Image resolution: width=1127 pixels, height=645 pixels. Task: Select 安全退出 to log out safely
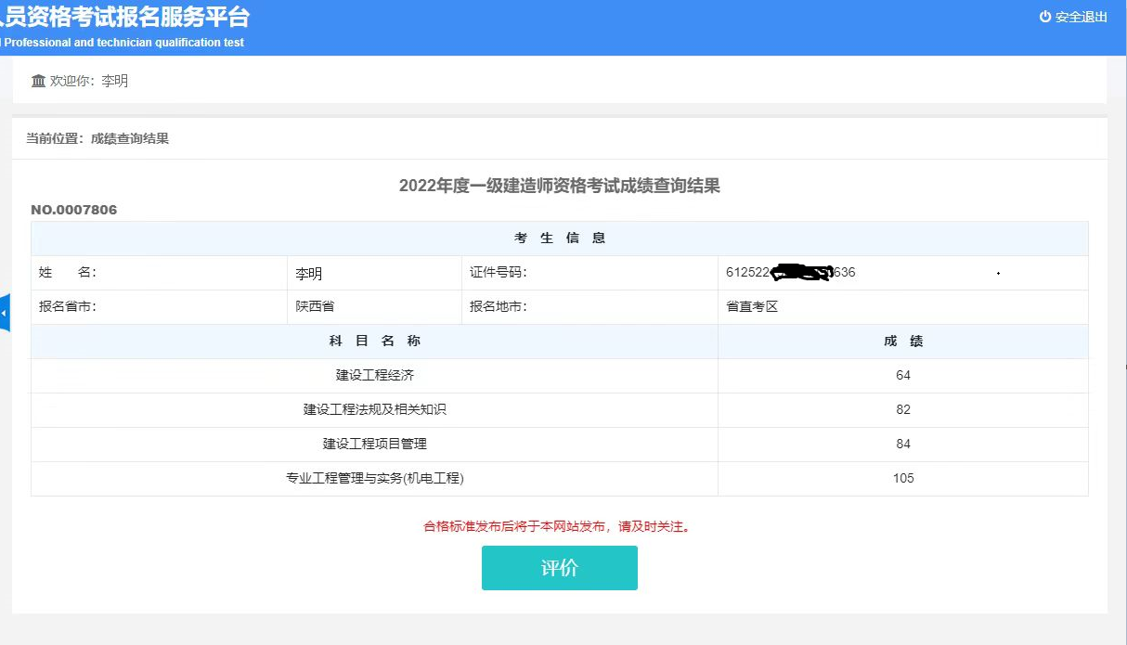coord(1080,16)
